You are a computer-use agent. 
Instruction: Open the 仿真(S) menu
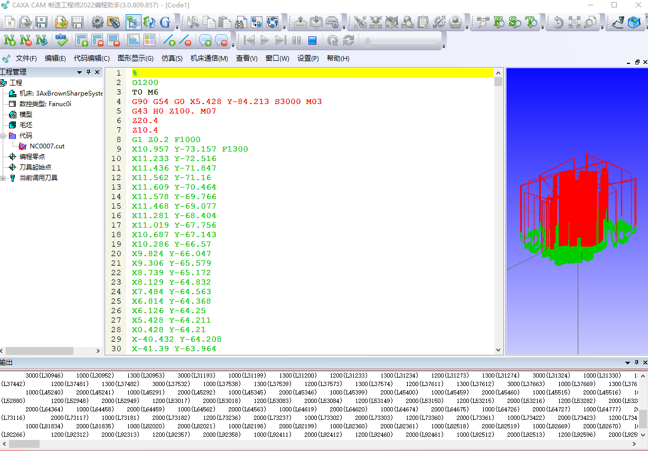coord(172,59)
